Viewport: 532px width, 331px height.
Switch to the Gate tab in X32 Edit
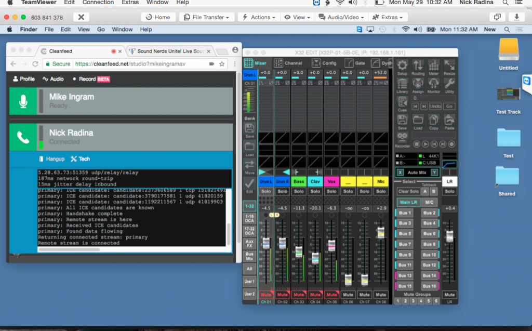click(355, 63)
